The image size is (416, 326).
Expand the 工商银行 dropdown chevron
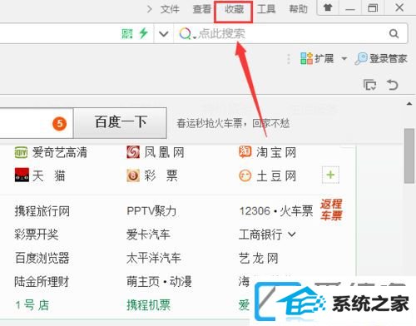[x=292, y=235]
